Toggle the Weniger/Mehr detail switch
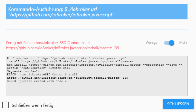Screen dimensions: 196x112 [x=169, y=43]
